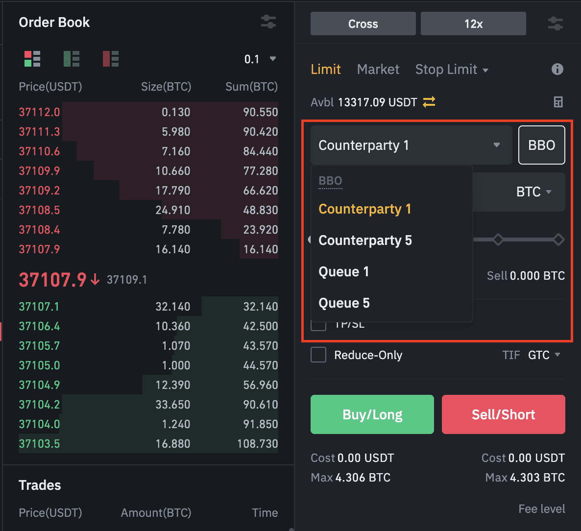Enable the Reduce-Only checkbox

(318, 355)
